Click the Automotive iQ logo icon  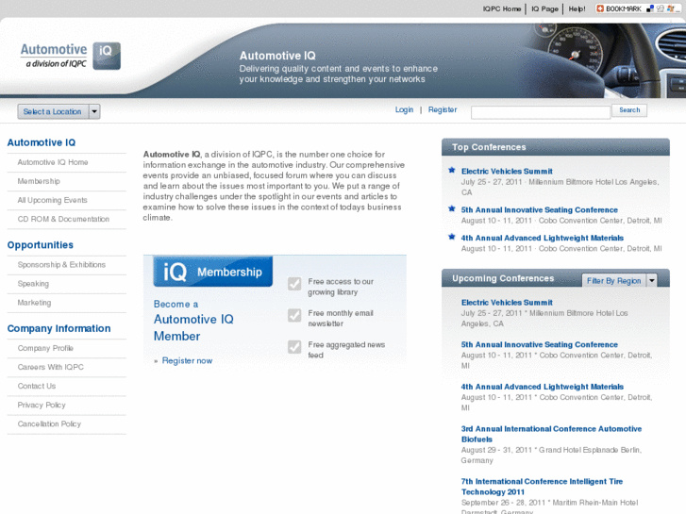(107, 56)
